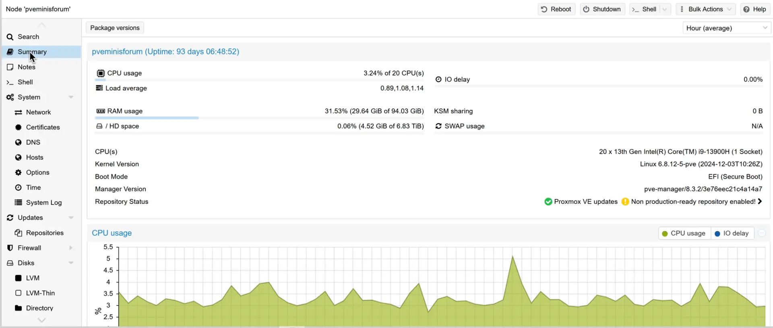Click the Manager Version value pve-manager/8.3.2

click(703, 189)
